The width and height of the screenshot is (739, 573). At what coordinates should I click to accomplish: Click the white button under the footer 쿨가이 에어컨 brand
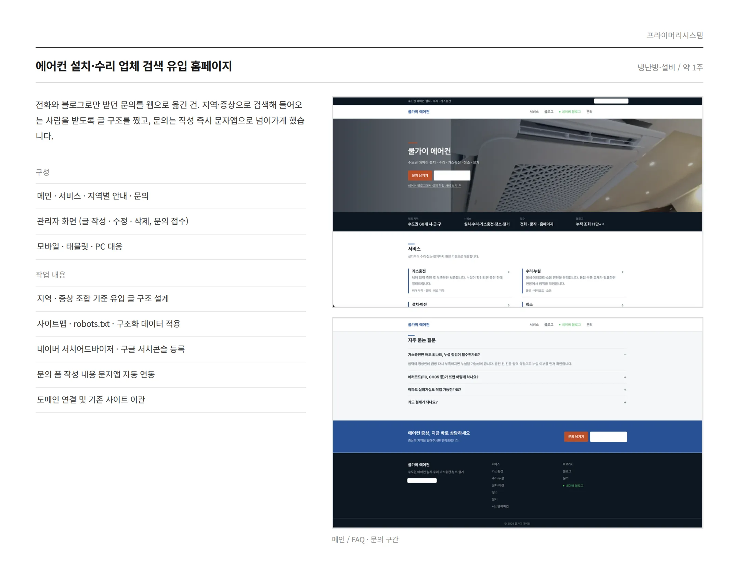point(422,480)
